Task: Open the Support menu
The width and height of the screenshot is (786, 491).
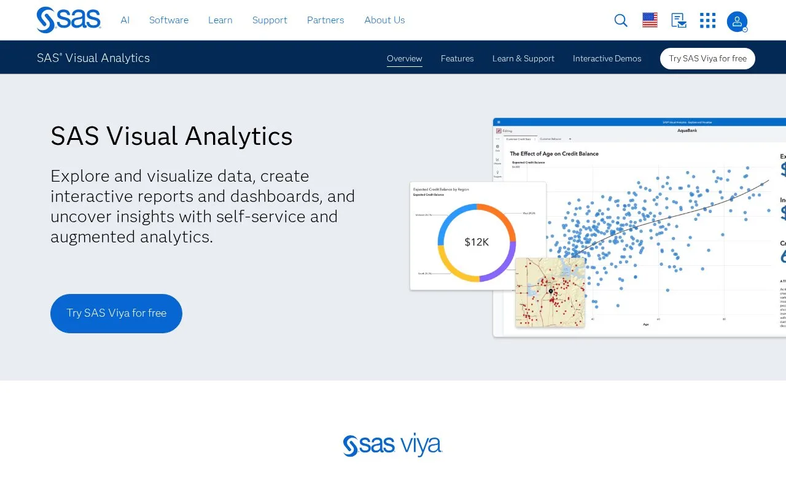Action: 270,20
